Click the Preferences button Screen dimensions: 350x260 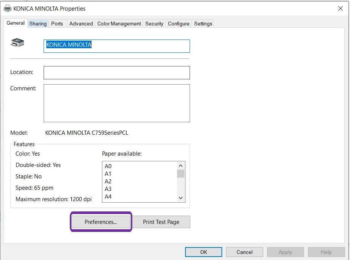pos(100,222)
